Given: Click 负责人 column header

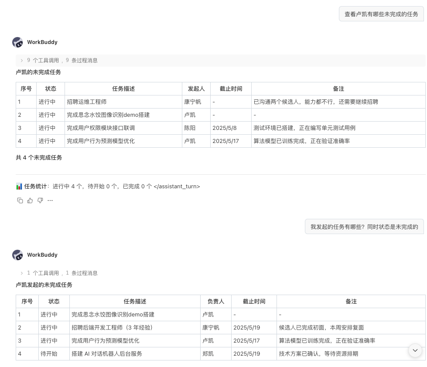Looking at the screenshot, I should [215, 302].
